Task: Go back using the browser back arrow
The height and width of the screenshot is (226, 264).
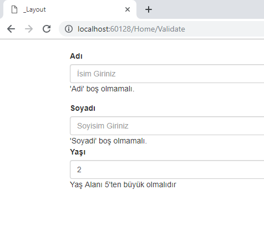Action: click(x=11, y=29)
